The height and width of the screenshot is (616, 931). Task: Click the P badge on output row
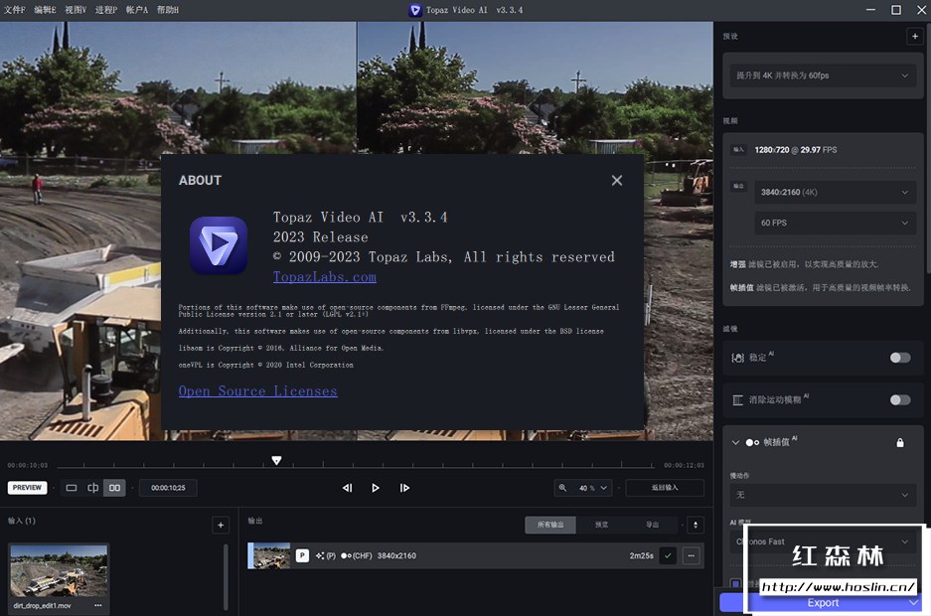coord(302,555)
